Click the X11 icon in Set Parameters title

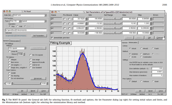pos(84,12)
